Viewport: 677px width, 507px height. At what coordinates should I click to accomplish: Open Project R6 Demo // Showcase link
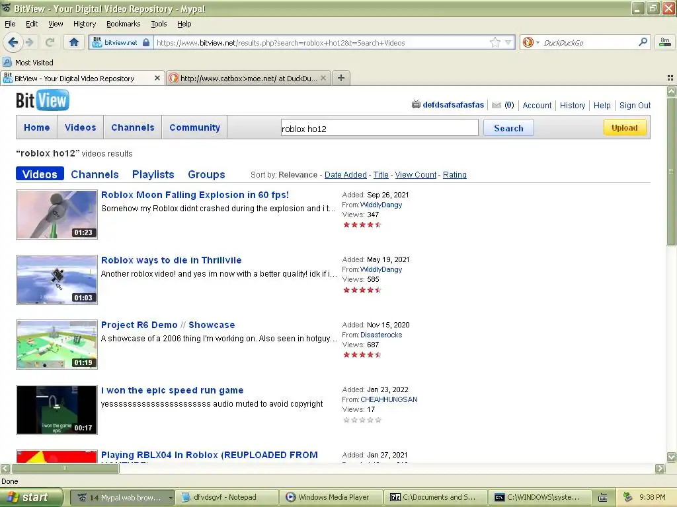[x=168, y=325]
